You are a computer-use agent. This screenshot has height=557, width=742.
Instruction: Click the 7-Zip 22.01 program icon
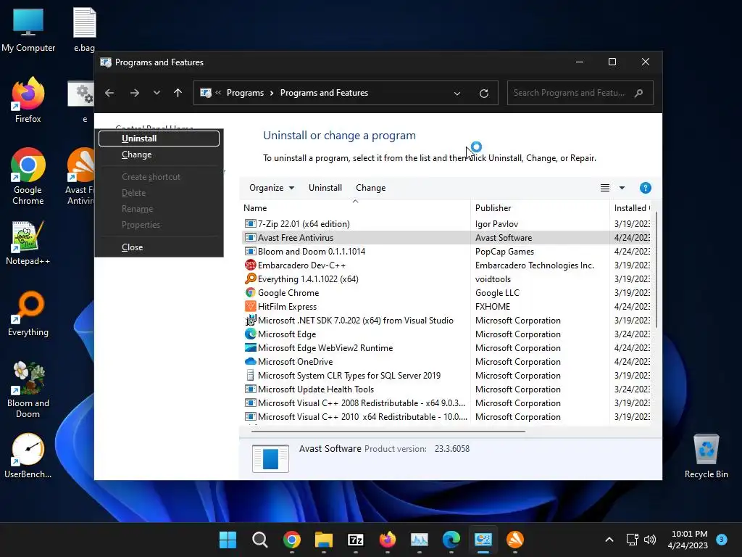pos(250,223)
